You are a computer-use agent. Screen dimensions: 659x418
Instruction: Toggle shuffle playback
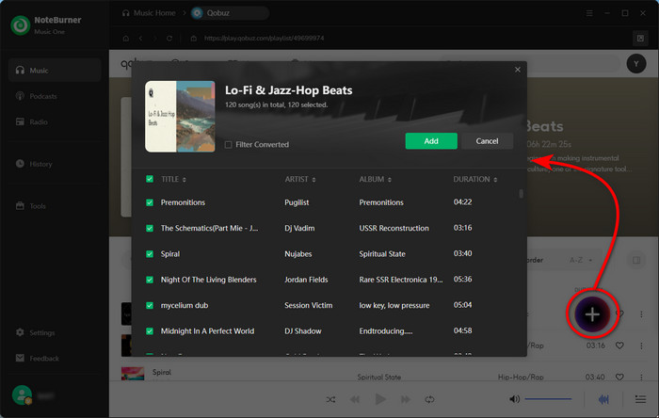tap(330, 399)
